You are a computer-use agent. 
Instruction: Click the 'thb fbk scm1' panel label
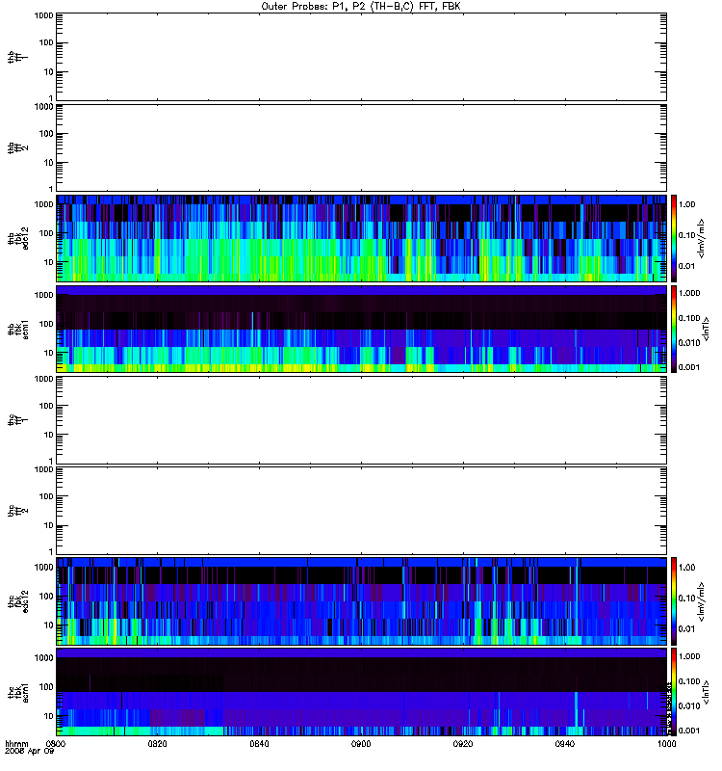[17, 329]
